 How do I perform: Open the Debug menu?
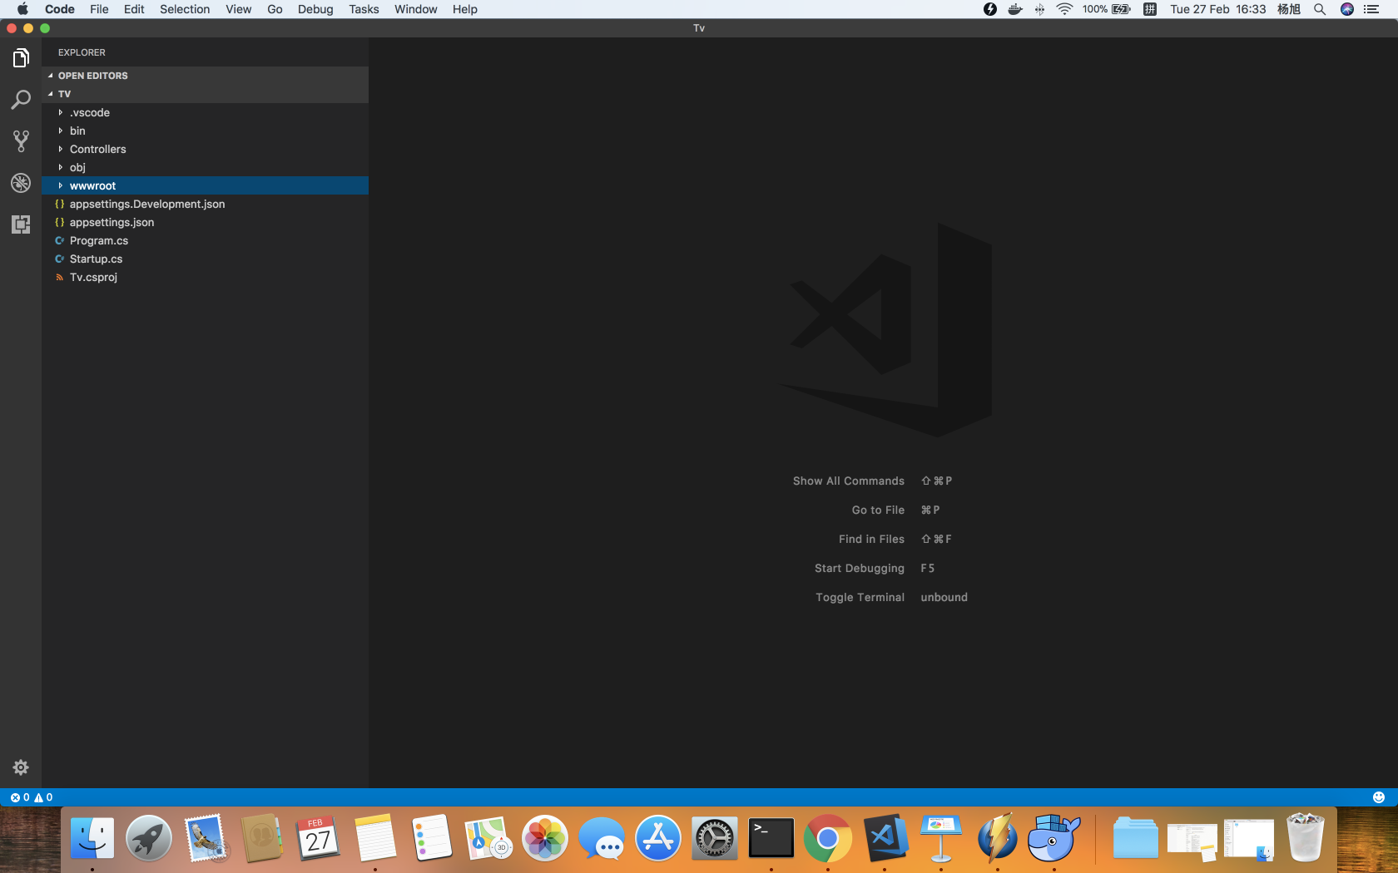point(315,9)
